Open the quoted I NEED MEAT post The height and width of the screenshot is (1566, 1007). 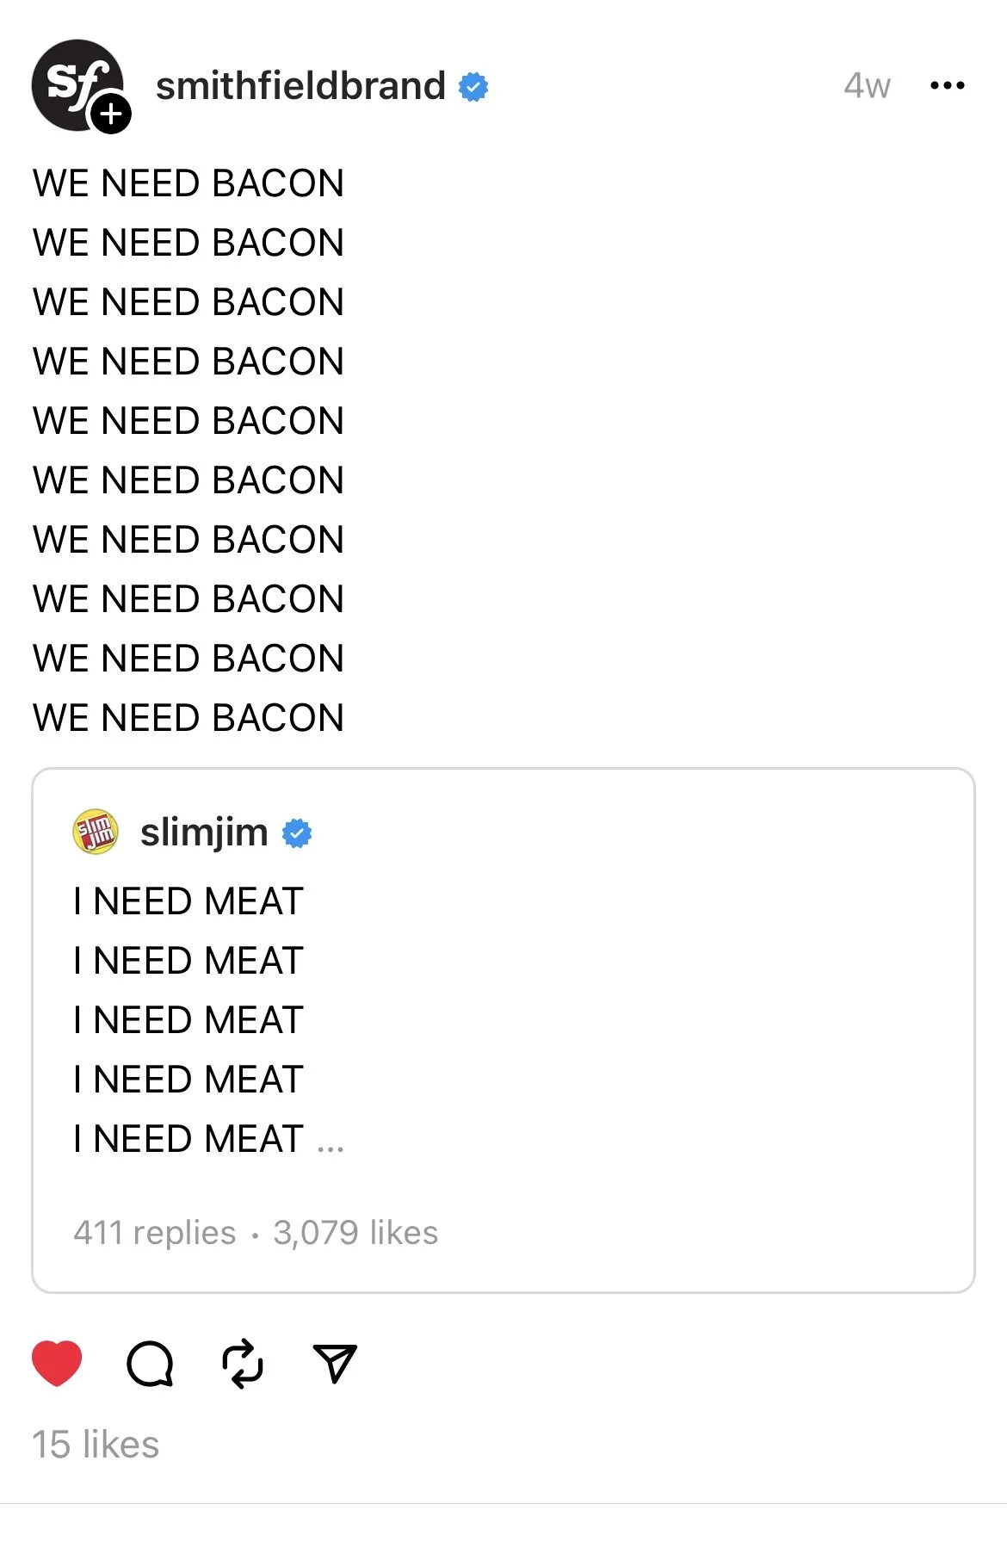coord(504,1031)
